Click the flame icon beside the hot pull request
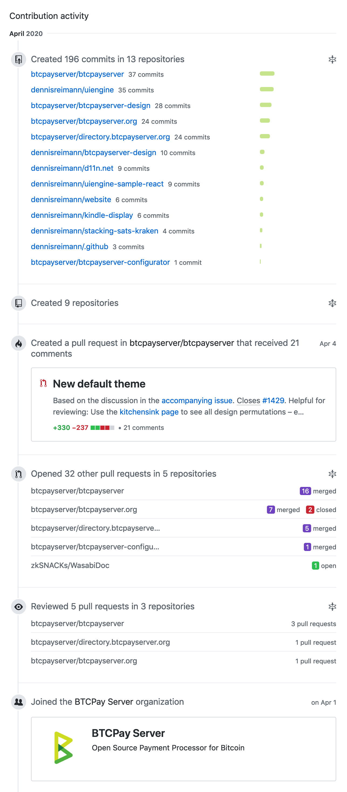The image size is (347, 792). 18,343
